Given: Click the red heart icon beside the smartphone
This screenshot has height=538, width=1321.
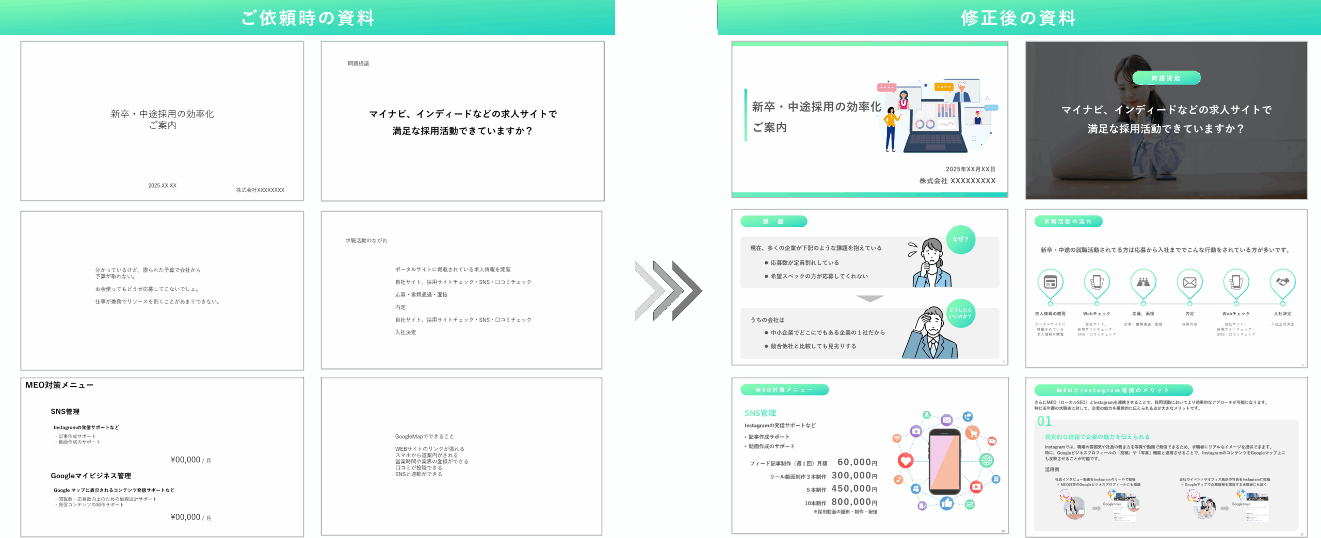Looking at the screenshot, I should 906,460.
